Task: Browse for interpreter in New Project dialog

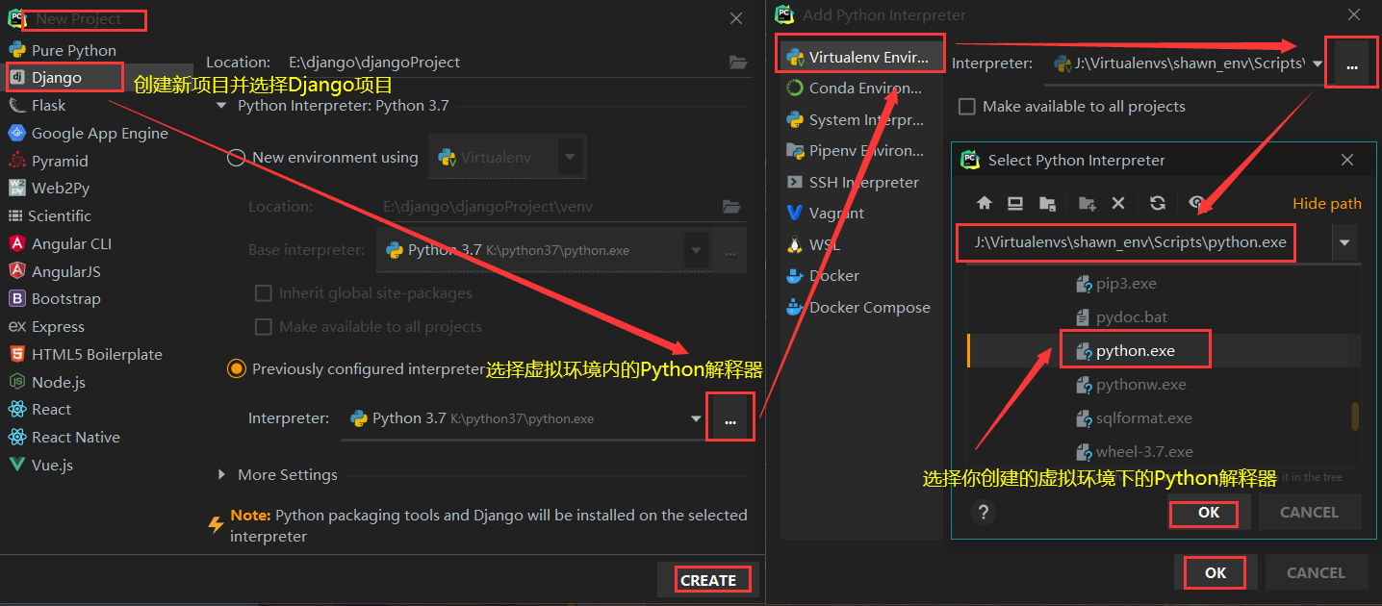Action: pyautogui.click(x=730, y=418)
